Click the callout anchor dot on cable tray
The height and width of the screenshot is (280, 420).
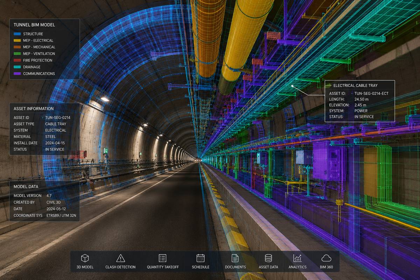292,86
